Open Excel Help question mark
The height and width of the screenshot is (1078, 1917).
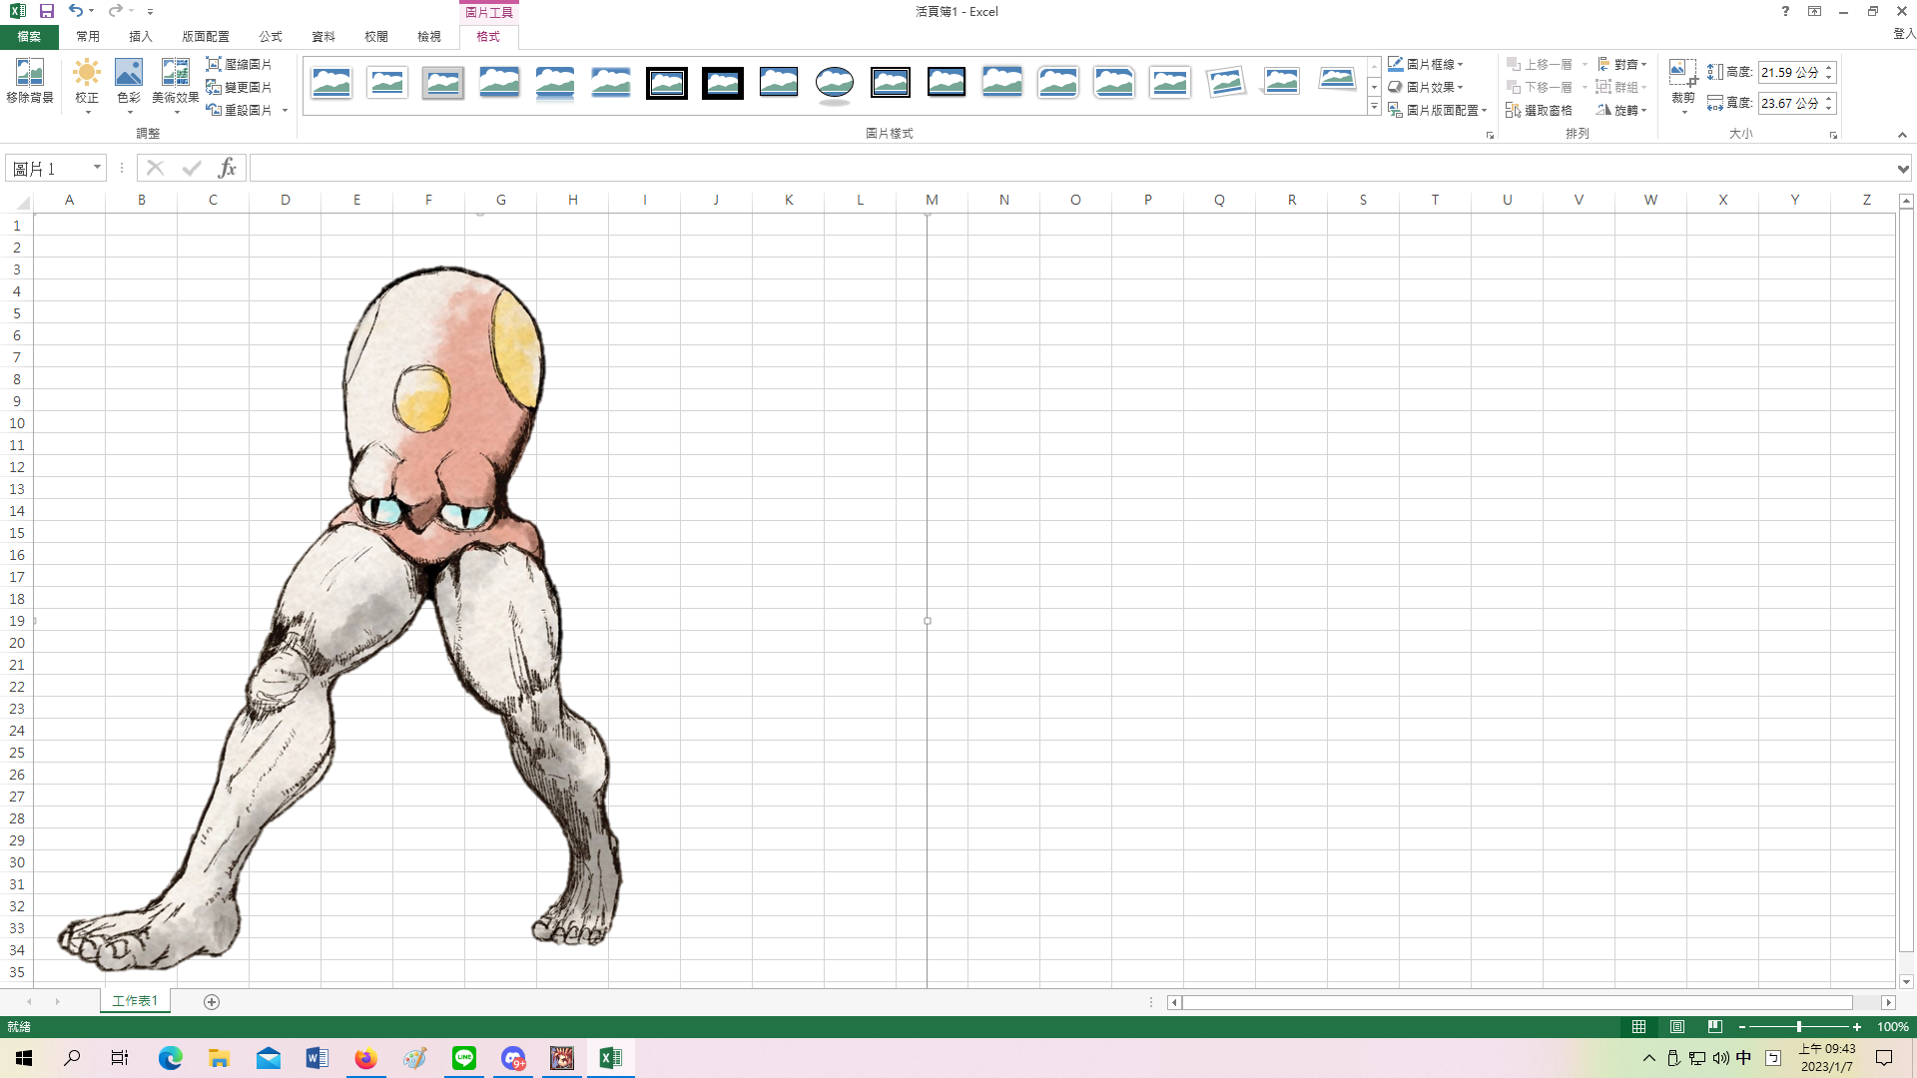[1785, 11]
